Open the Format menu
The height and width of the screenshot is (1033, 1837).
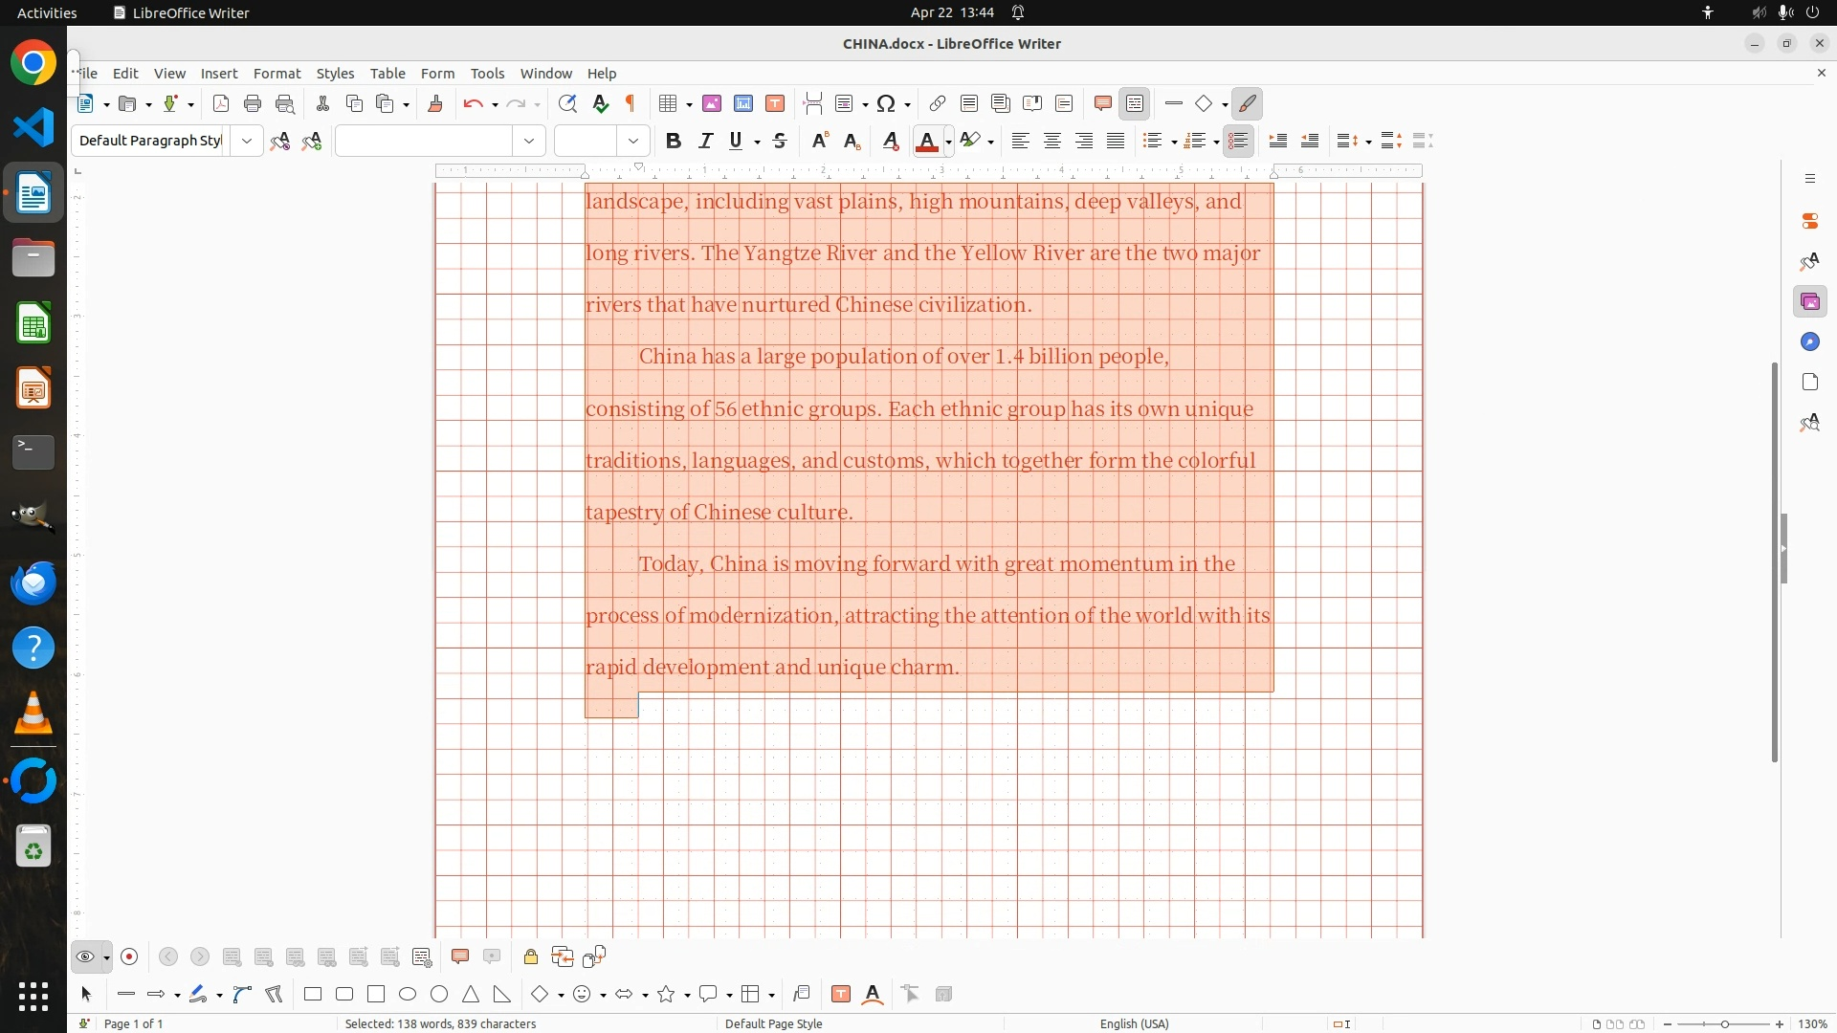[277, 73]
